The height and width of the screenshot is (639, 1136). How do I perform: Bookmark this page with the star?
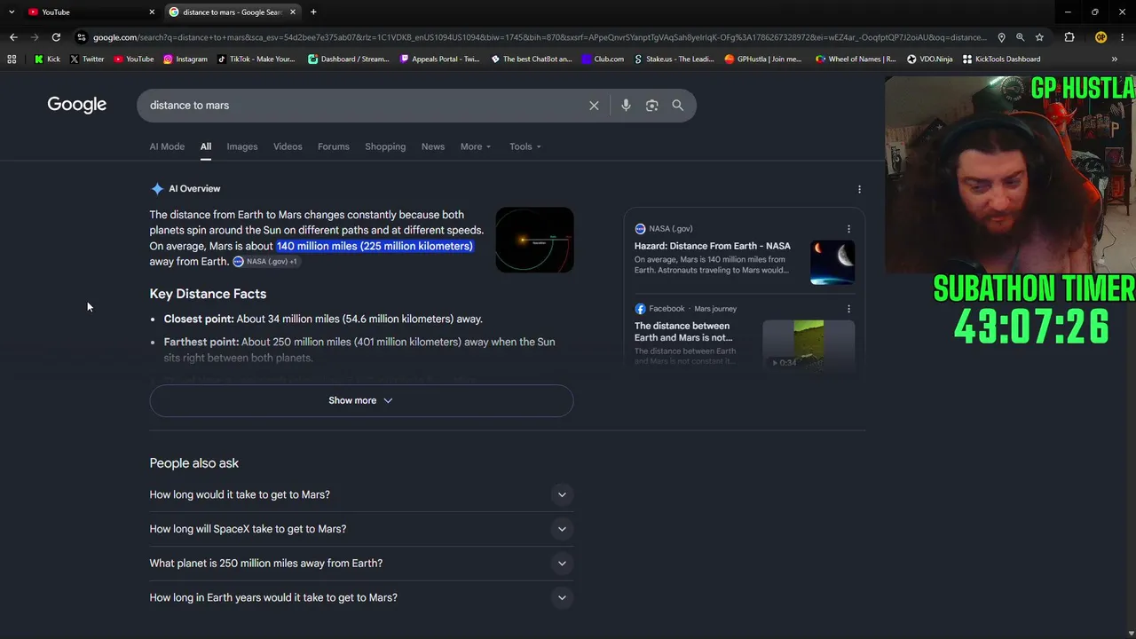point(1039,37)
